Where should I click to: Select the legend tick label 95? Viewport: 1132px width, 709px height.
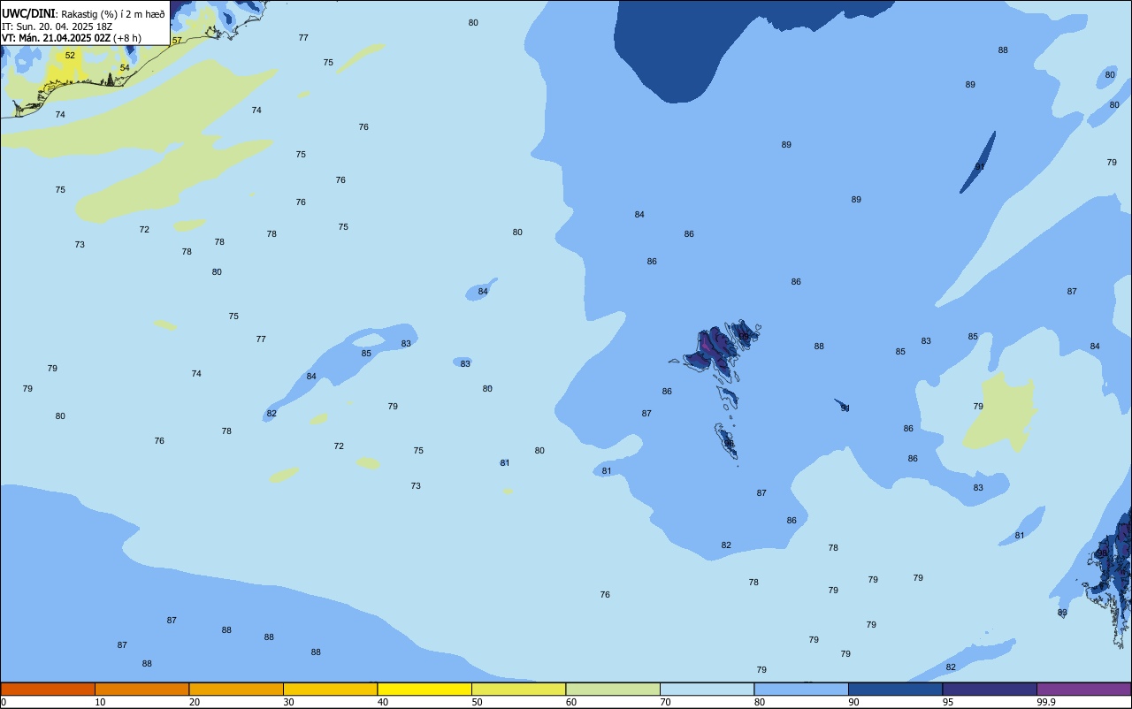948,702
